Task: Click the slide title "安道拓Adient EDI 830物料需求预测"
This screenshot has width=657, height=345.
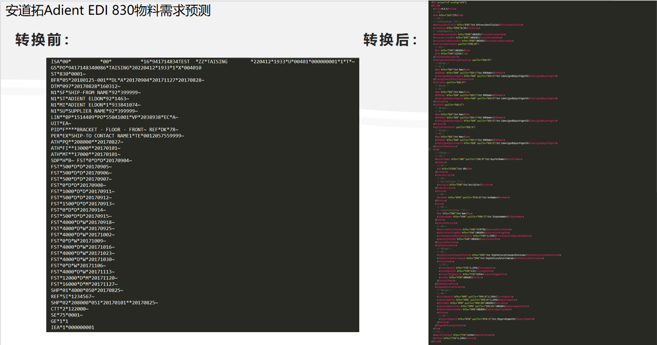Action: pos(108,10)
